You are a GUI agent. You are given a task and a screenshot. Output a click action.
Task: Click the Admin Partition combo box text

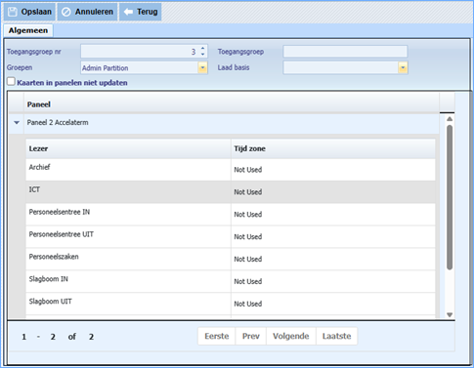click(105, 68)
